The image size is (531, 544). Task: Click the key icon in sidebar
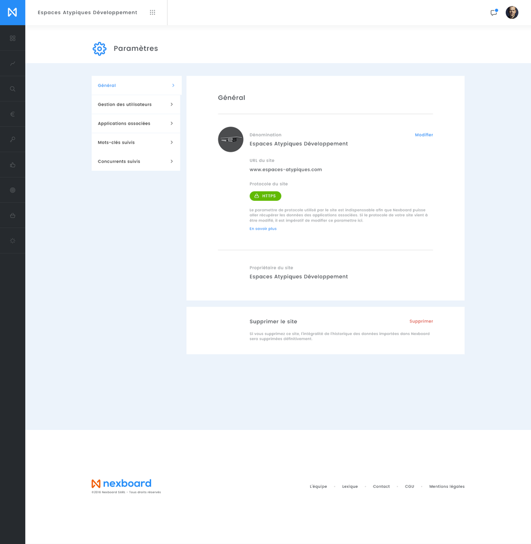click(12, 139)
